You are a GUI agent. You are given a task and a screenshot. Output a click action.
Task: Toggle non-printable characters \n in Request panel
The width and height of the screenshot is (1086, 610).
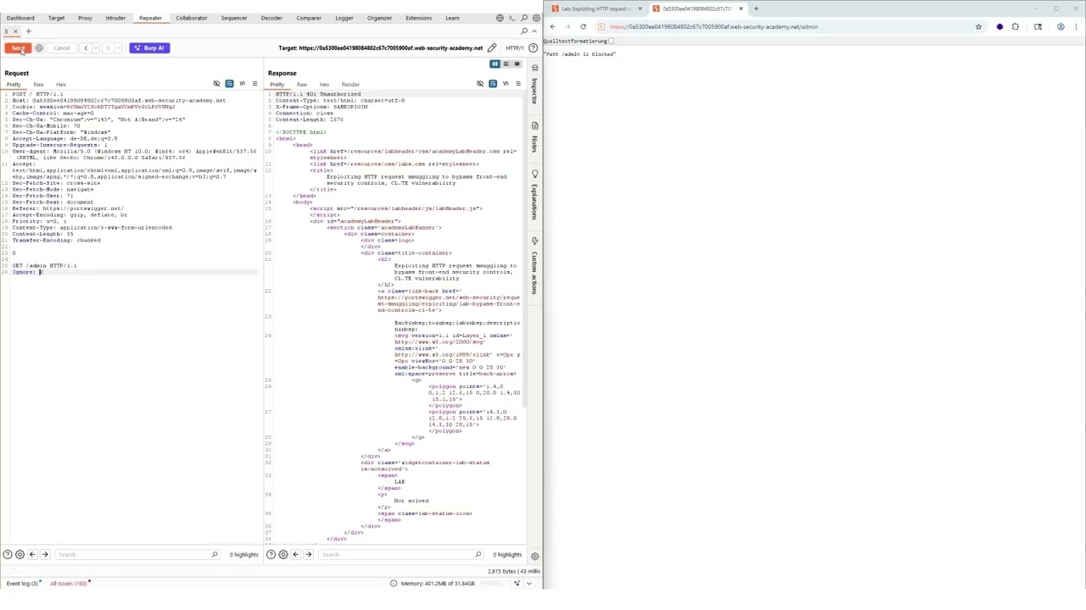click(242, 84)
